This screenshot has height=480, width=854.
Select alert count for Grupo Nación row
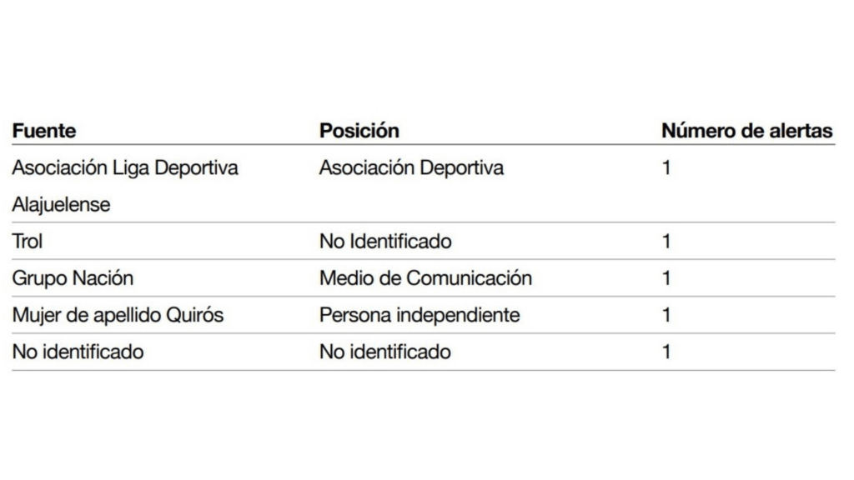click(666, 278)
